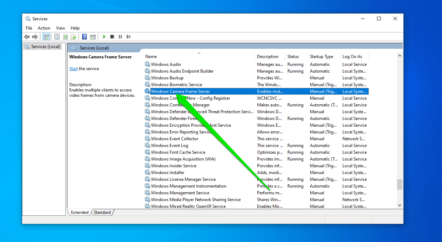This screenshot has width=442, height=242.
Task: Click the Stop Service toolbar button
Action: pyautogui.click(x=112, y=37)
